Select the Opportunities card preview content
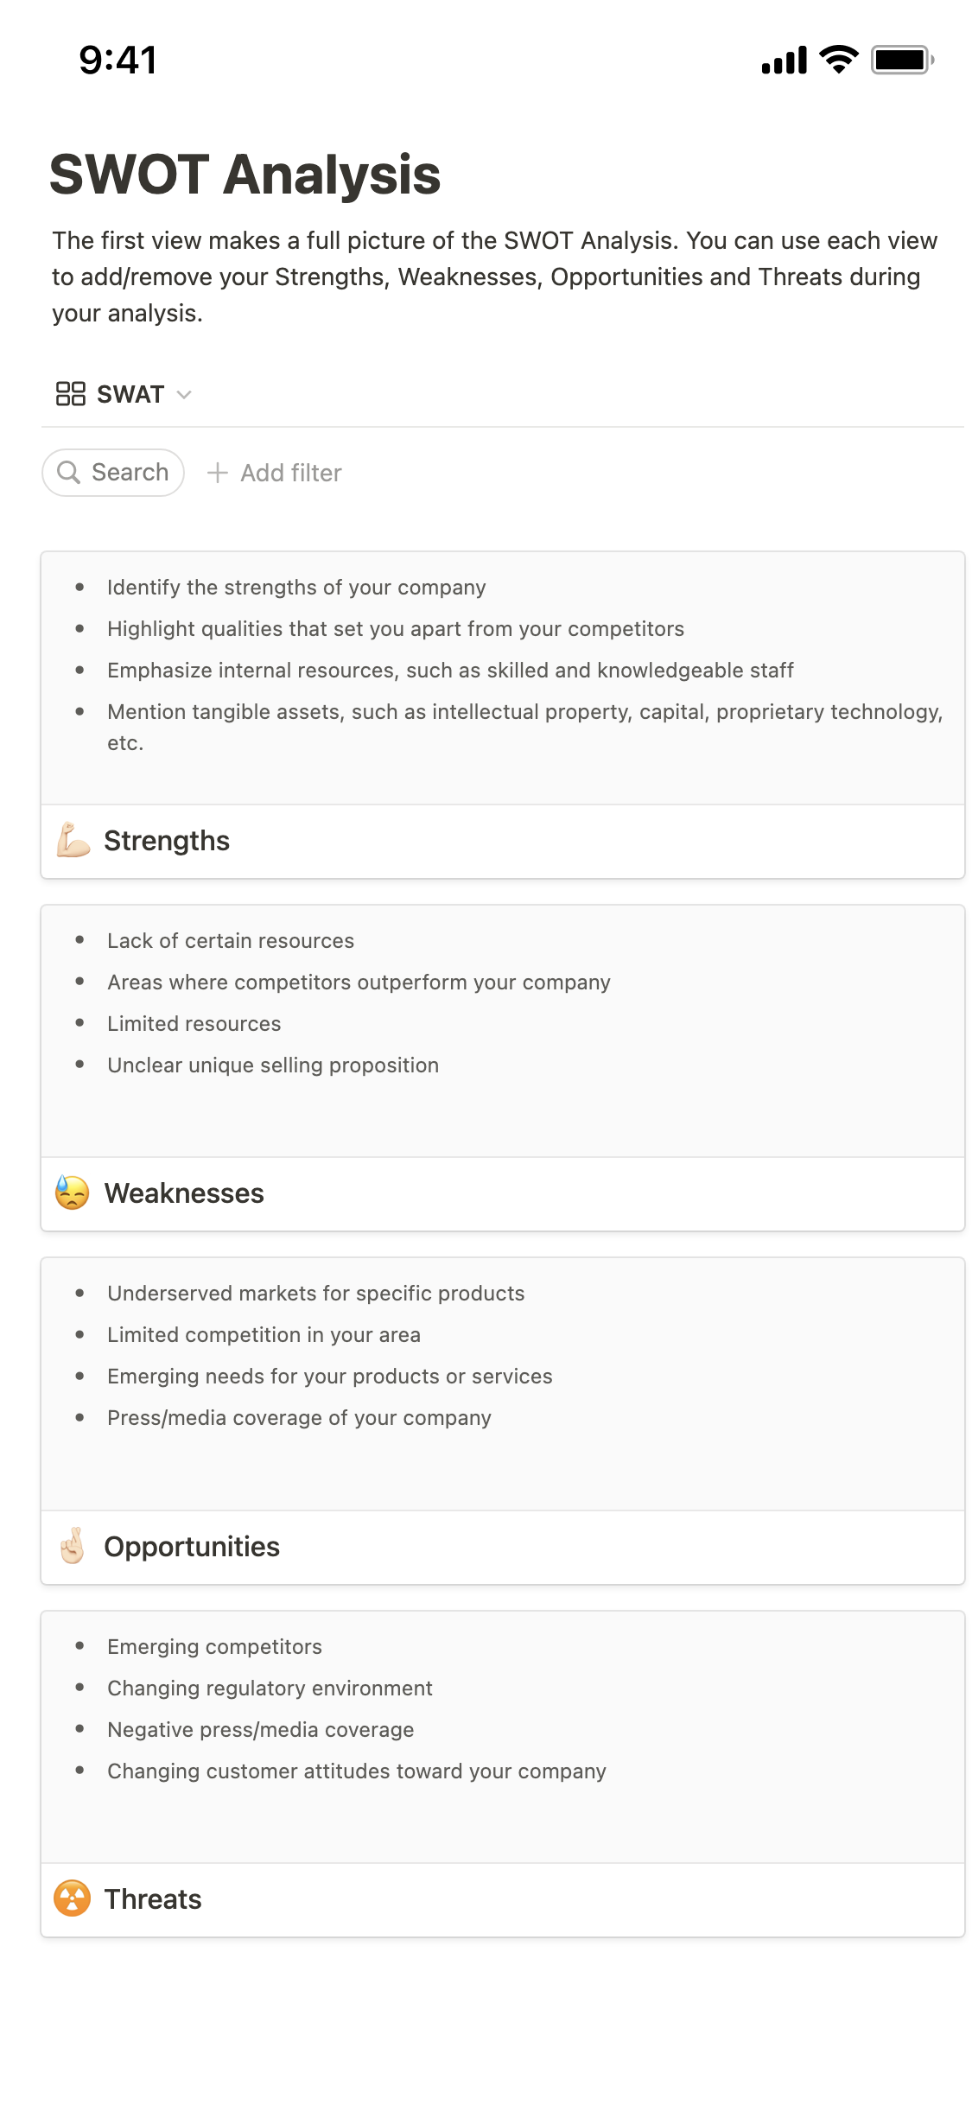This screenshot has height=2105, width=972. (503, 1383)
